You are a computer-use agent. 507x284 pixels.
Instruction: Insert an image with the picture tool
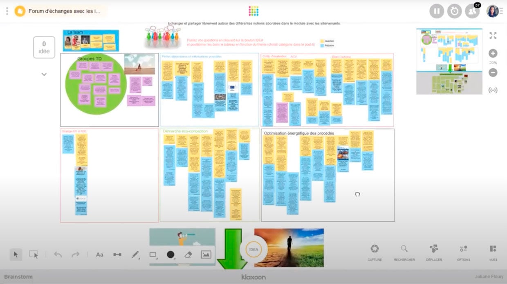[x=206, y=255]
